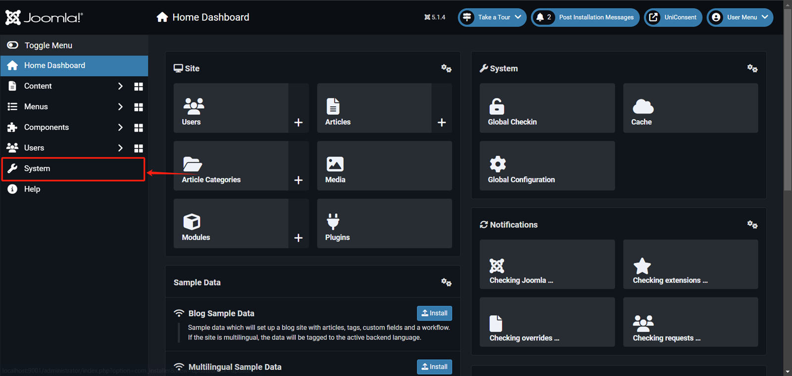Open Notifications panel settings gears
This screenshot has height=376, width=792.
pos(752,225)
